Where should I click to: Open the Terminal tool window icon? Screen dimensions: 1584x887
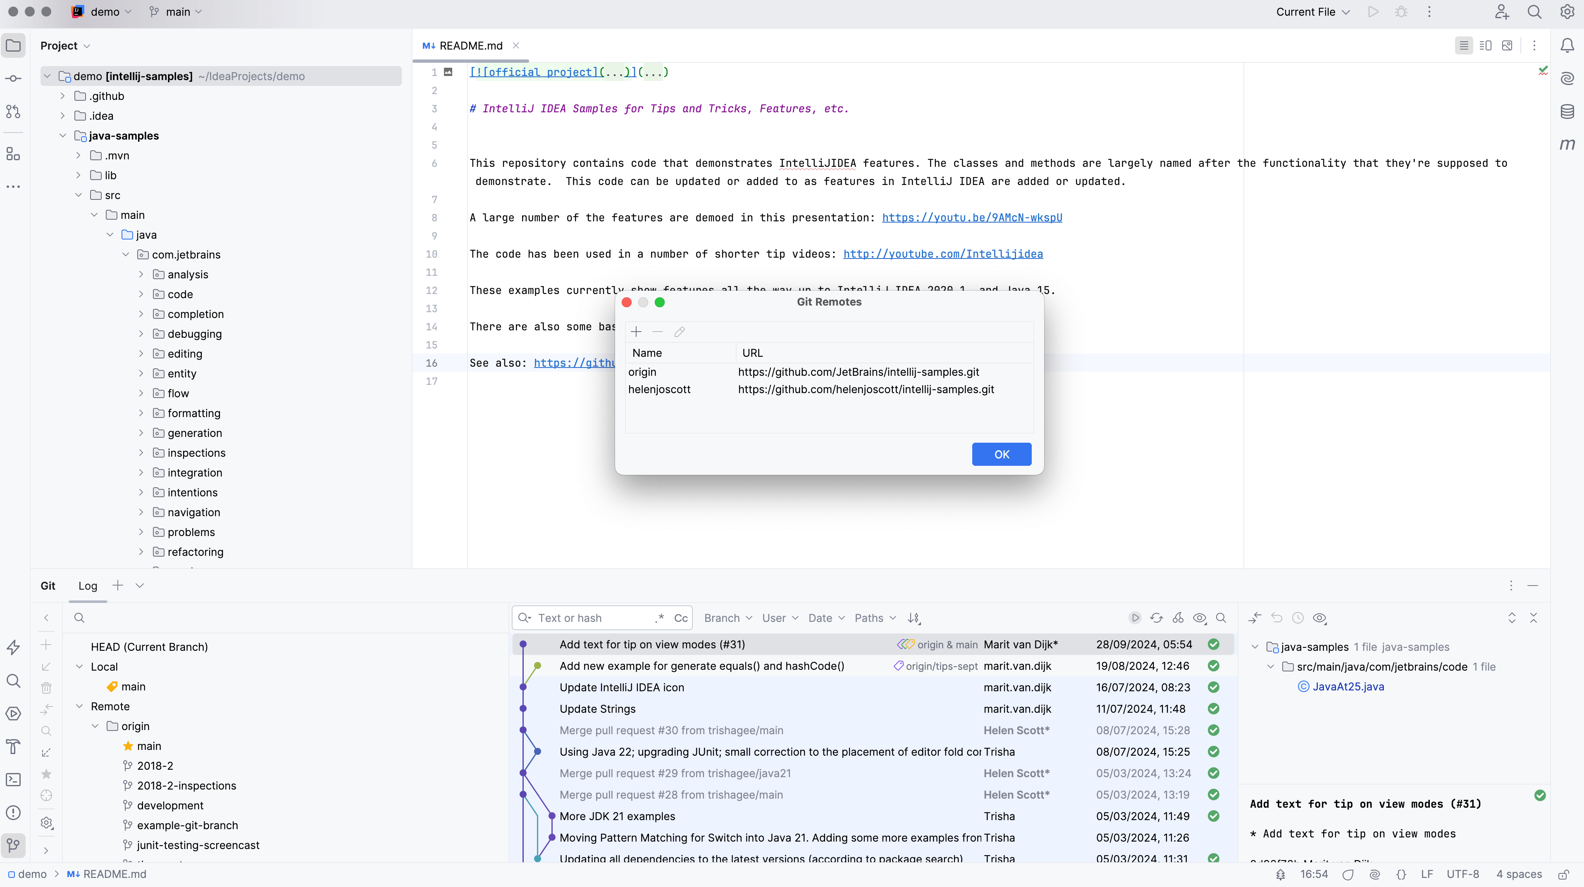click(x=13, y=780)
